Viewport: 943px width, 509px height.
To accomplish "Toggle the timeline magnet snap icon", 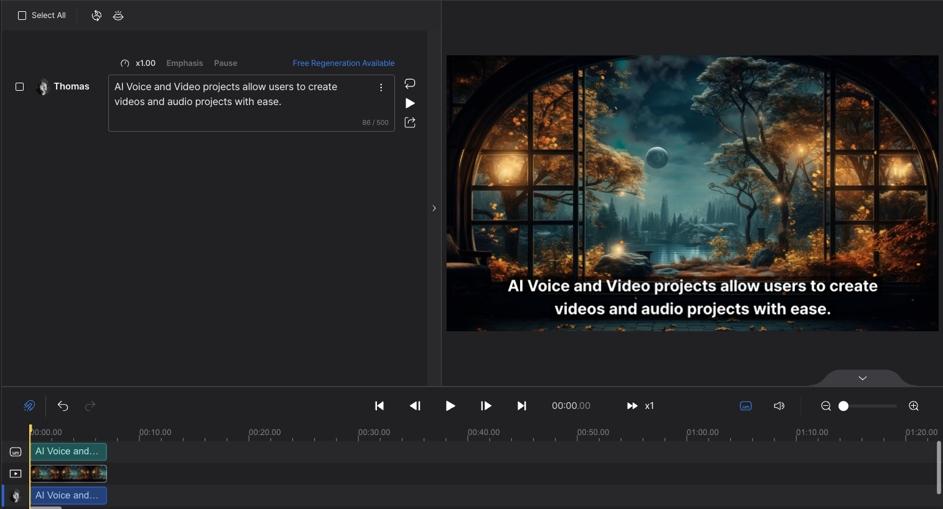I will pos(29,406).
